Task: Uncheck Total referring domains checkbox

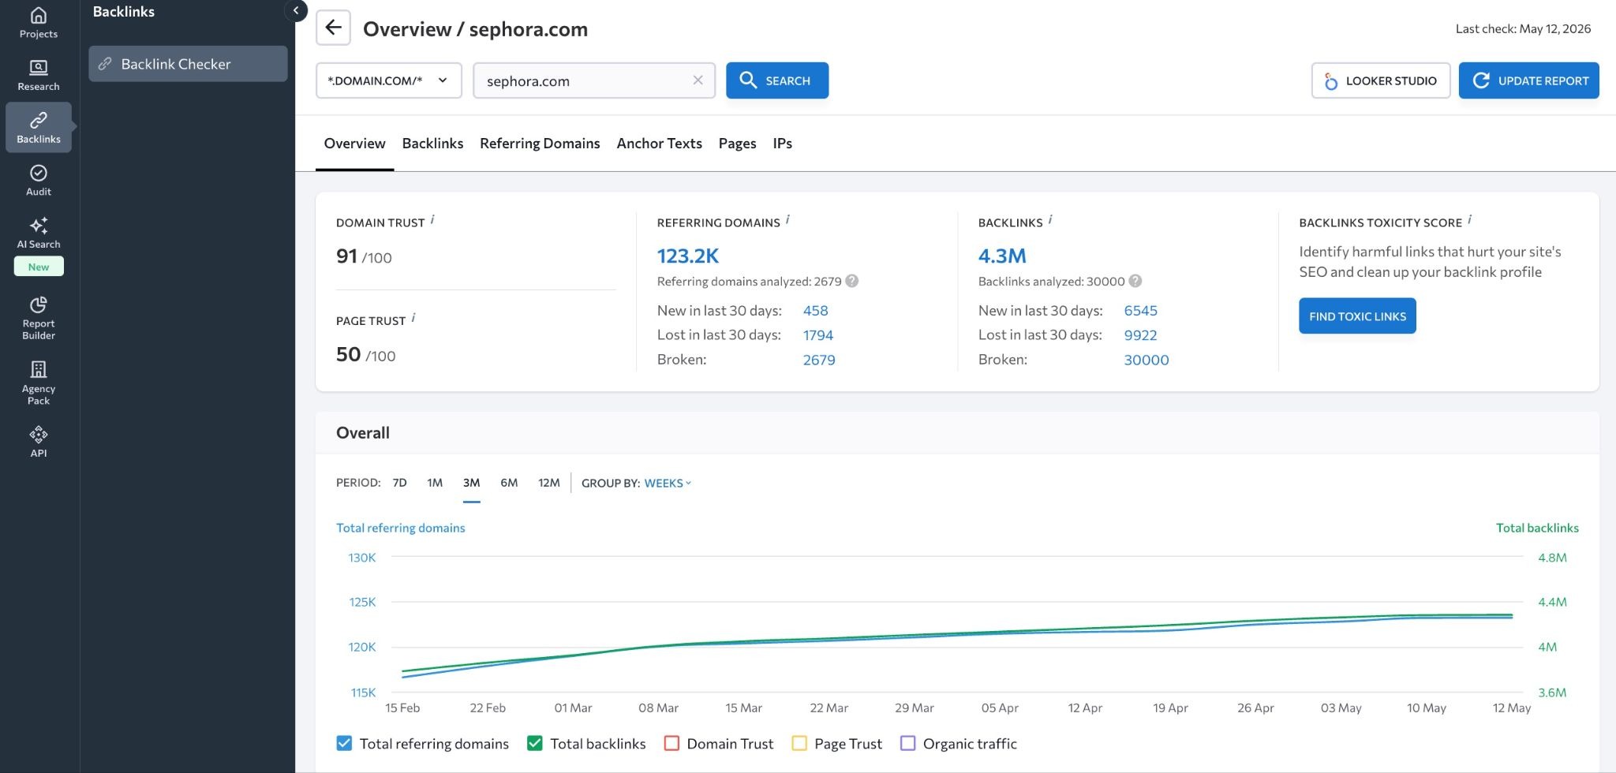Action: pos(344,743)
